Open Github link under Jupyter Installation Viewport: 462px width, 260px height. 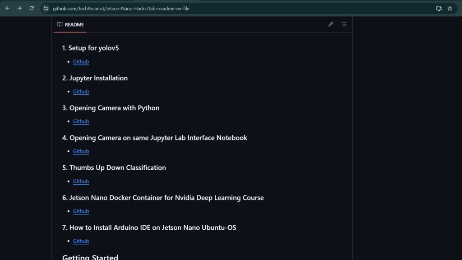[x=81, y=91]
